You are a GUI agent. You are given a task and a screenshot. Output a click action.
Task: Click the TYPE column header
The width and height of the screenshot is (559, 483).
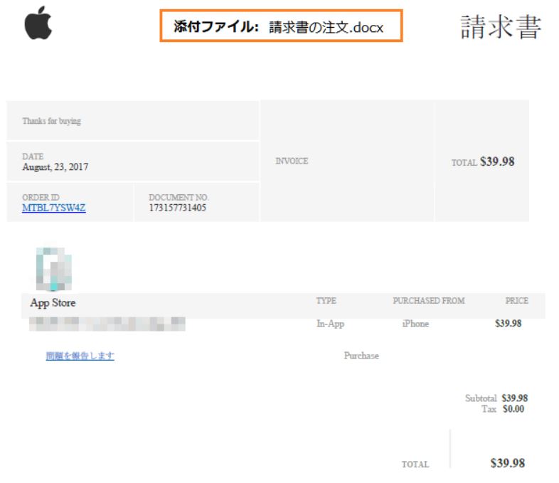point(326,301)
